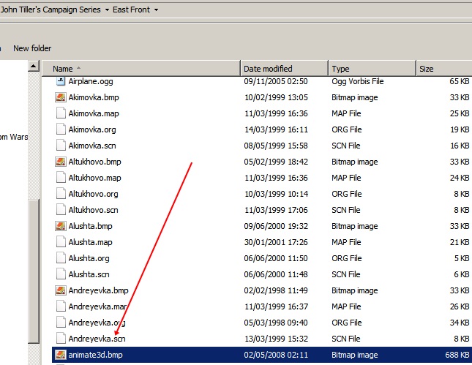Click the Alushta.org file icon
This screenshot has width=472, height=365.
point(61,258)
